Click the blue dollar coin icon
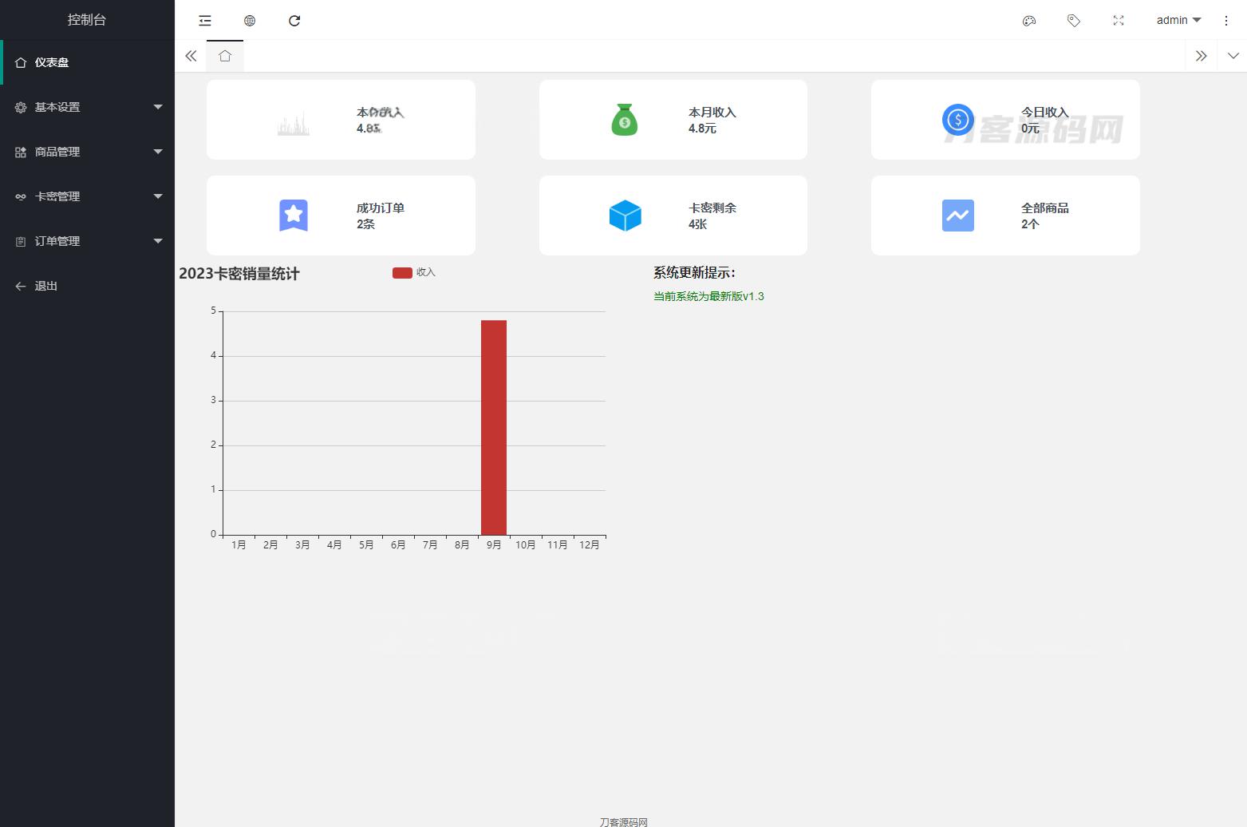Screen dimensions: 1247x827 (x=958, y=120)
